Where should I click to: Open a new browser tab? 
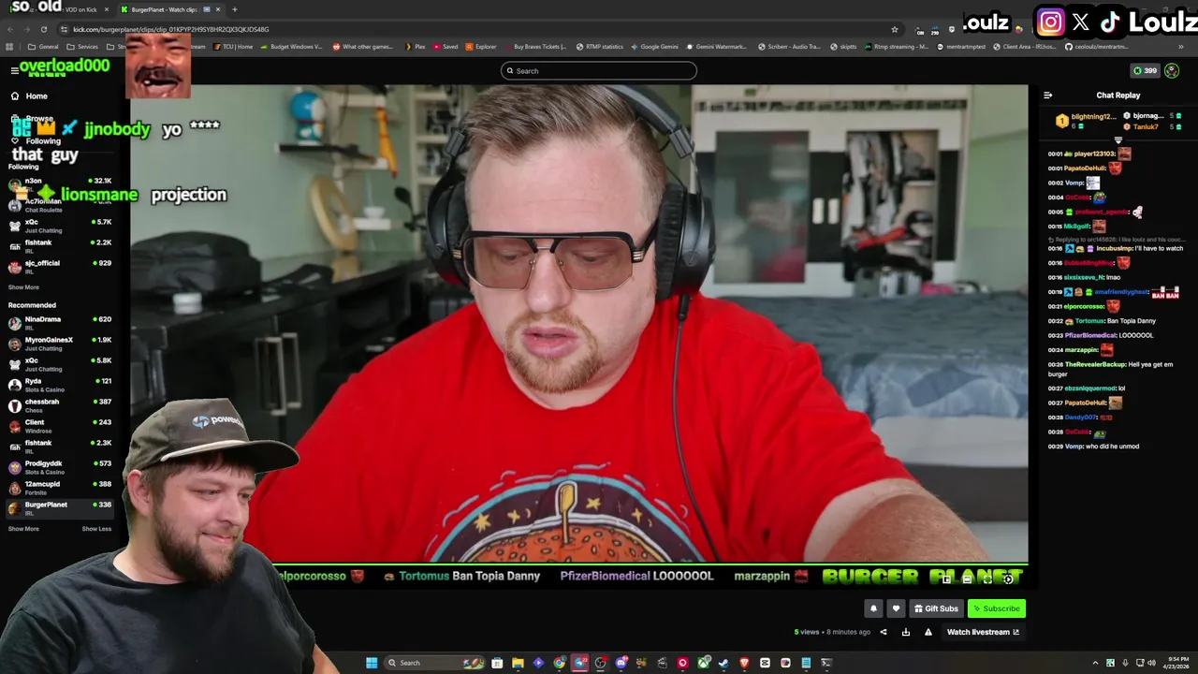[x=235, y=9]
